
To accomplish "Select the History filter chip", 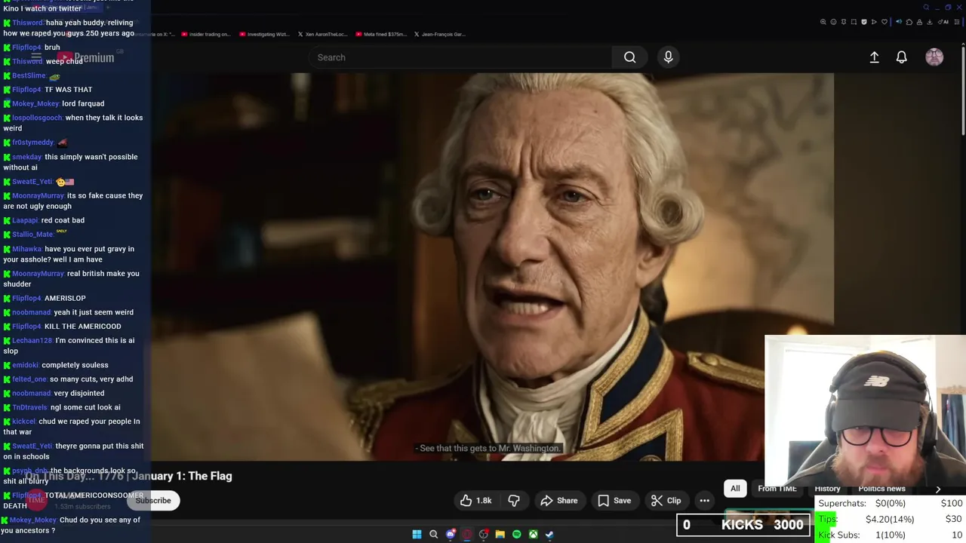I will pos(827,489).
